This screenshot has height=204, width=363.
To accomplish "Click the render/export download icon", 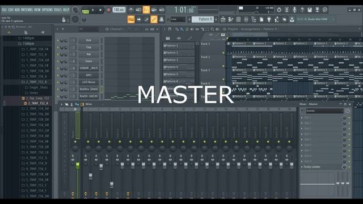I will (x=292, y=20).
